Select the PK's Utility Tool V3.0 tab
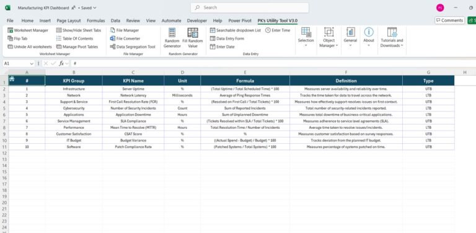 pyautogui.click(x=278, y=20)
